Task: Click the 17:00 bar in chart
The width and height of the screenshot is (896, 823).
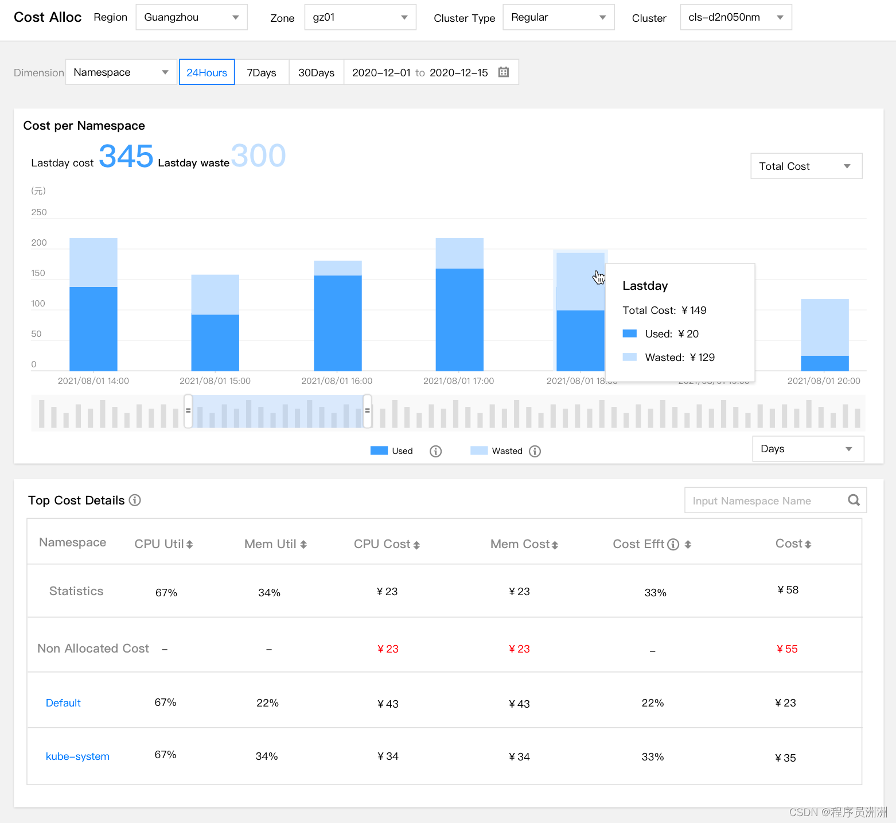Action: click(x=459, y=304)
